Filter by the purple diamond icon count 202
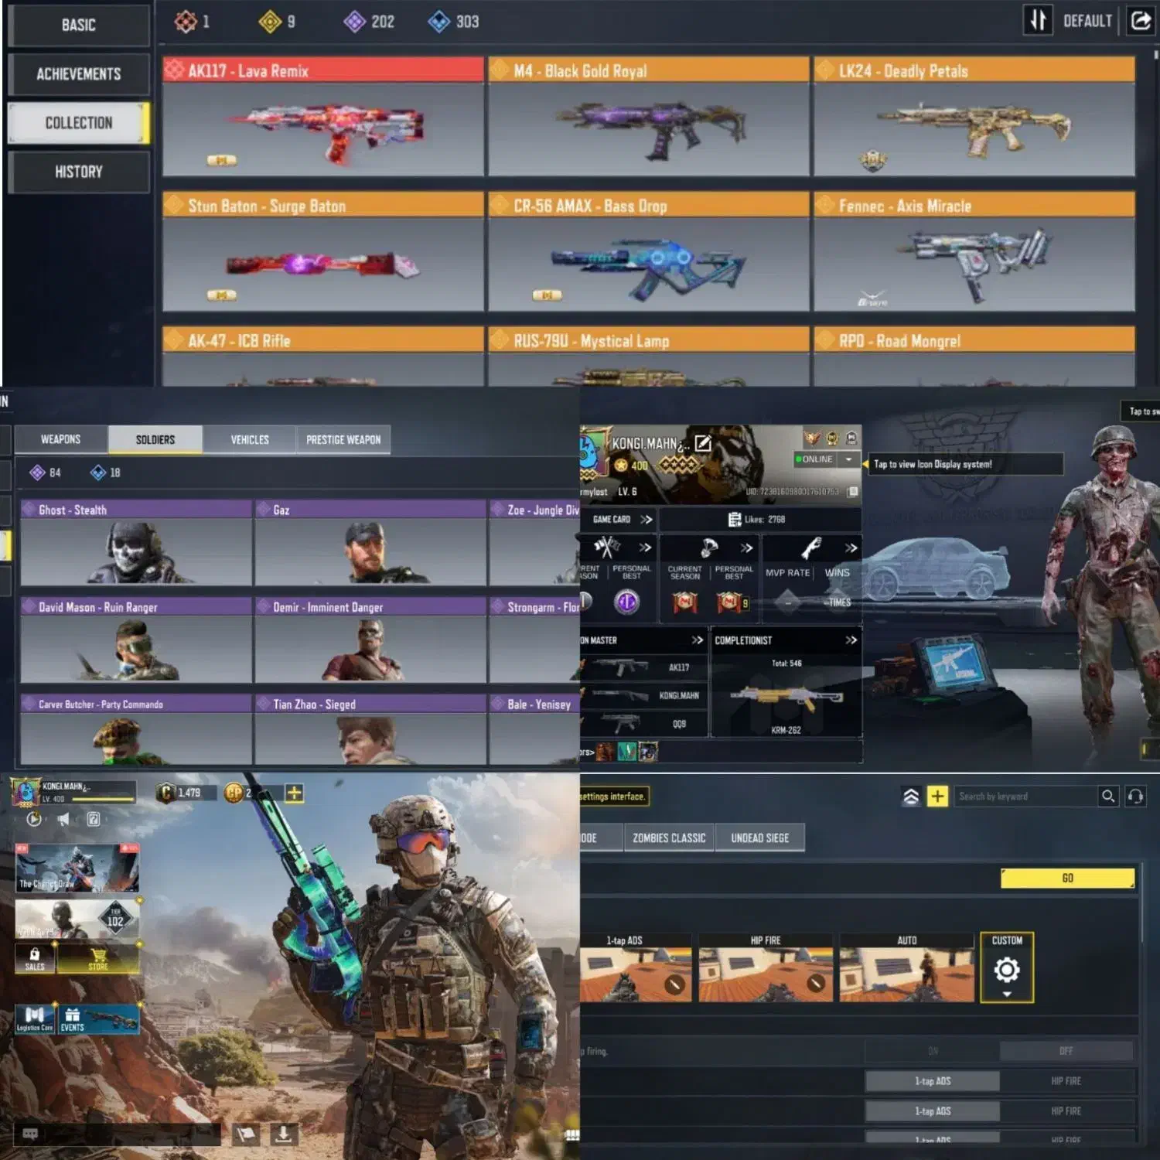The height and width of the screenshot is (1160, 1160). coord(354,22)
